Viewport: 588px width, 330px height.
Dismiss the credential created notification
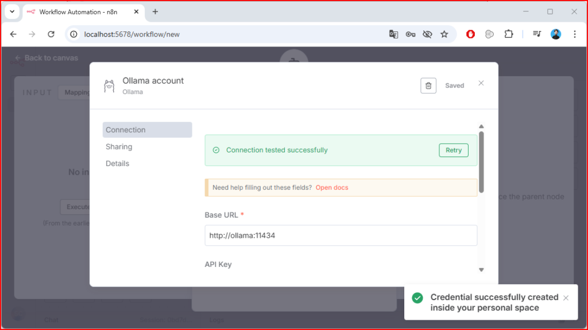pos(566,298)
